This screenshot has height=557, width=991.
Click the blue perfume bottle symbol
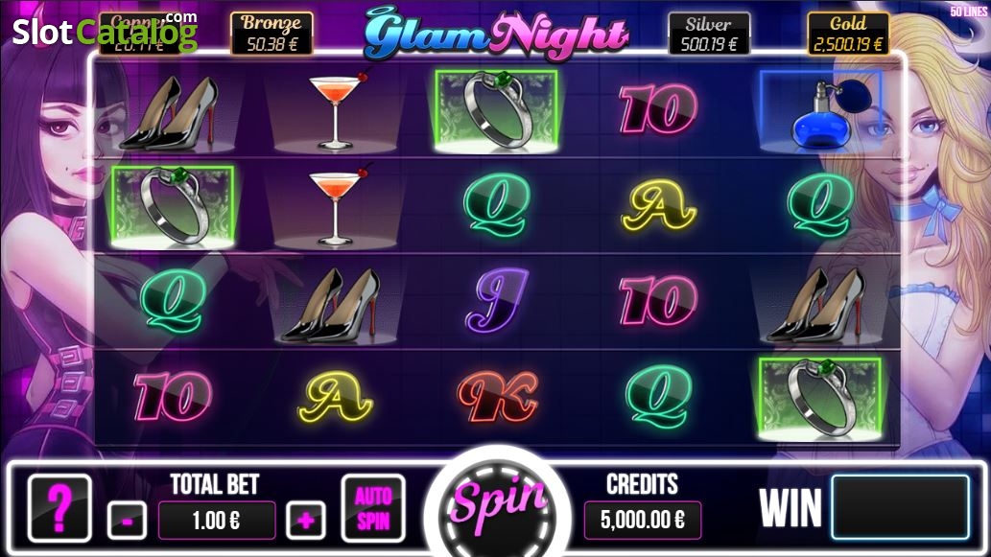pos(820,113)
